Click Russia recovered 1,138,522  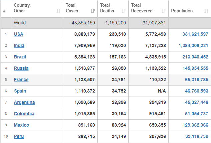click(156, 68)
